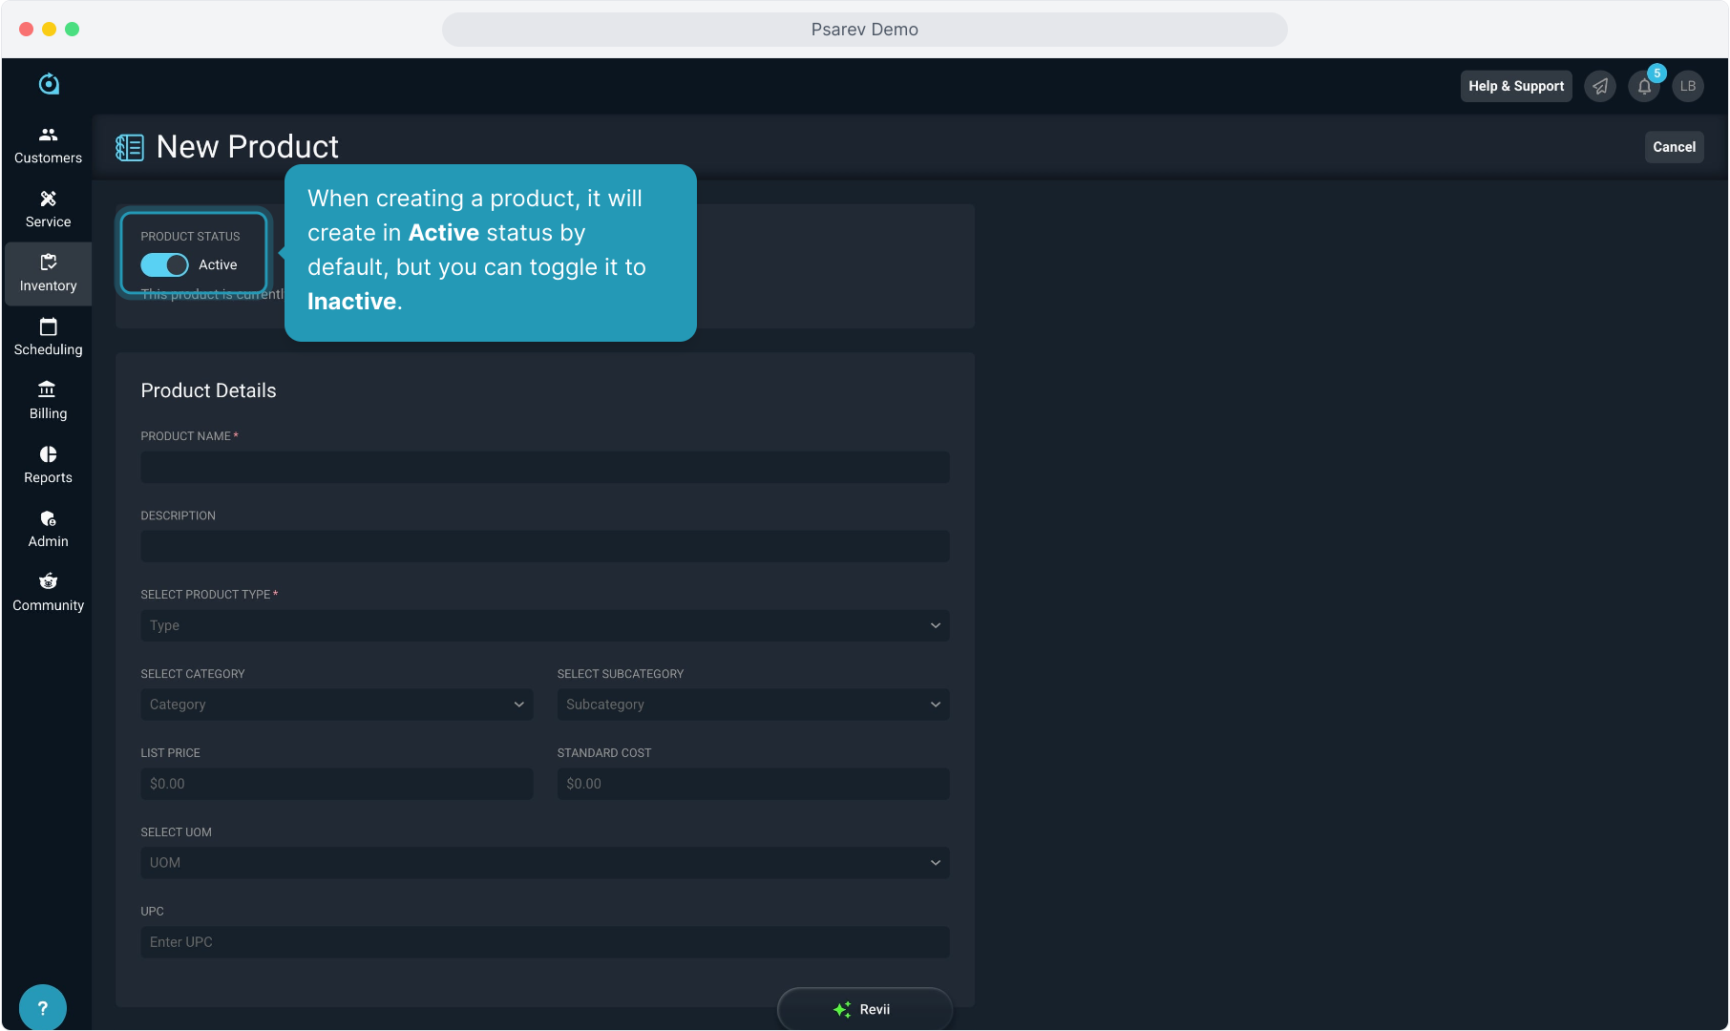Viewport: 1730px width, 1031px height.
Task: Open the LB user avatar menu
Action: [1688, 86]
